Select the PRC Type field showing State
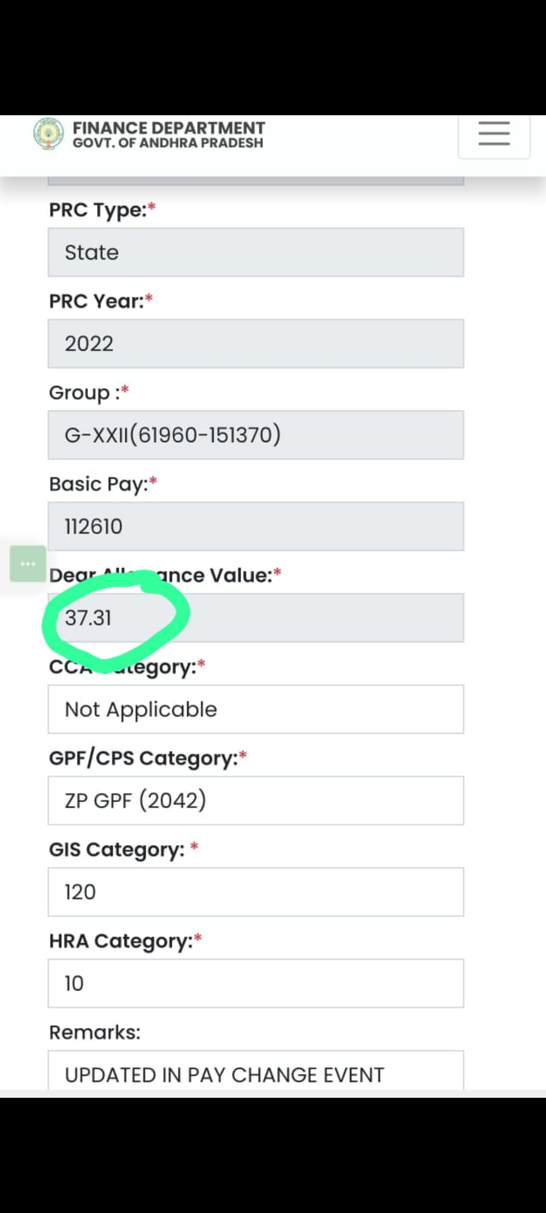546x1213 pixels. (256, 252)
